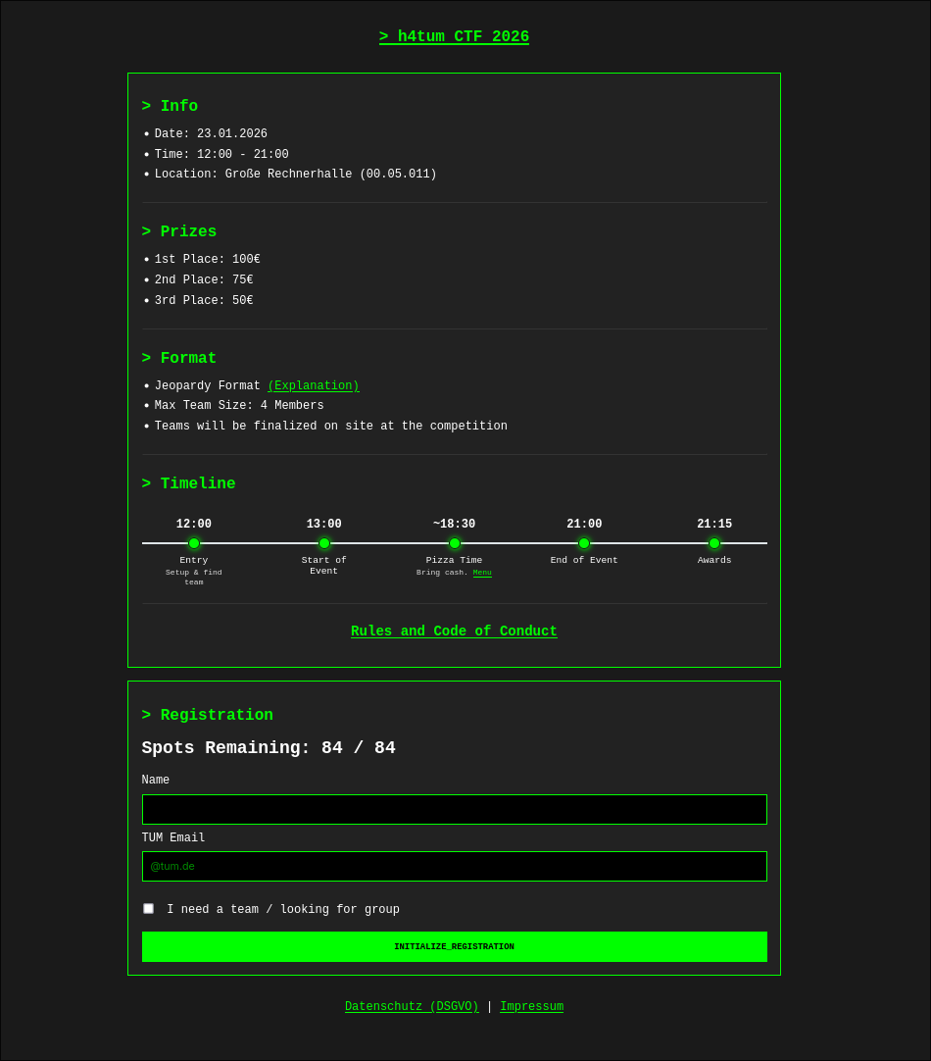Click the 'Prizes' section heading
Image resolution: width=931 pixels, height=1061 pixels.
click(179, 231)
